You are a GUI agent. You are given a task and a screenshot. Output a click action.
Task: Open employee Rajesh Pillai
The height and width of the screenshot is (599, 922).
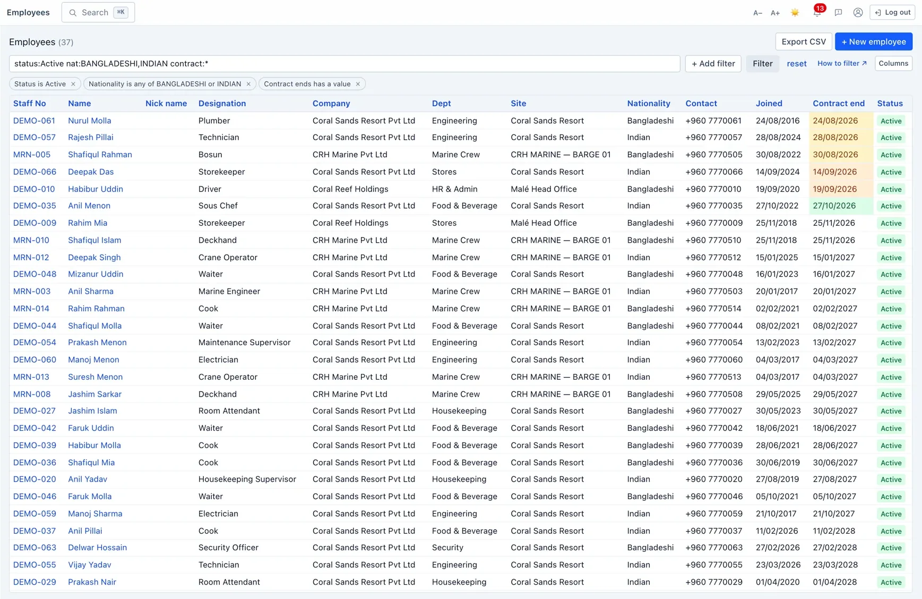click(91, 138)
